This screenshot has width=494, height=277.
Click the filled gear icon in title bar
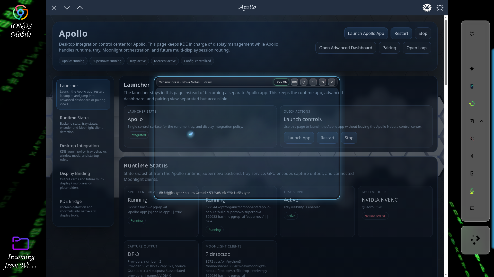(x=427, y=8)
